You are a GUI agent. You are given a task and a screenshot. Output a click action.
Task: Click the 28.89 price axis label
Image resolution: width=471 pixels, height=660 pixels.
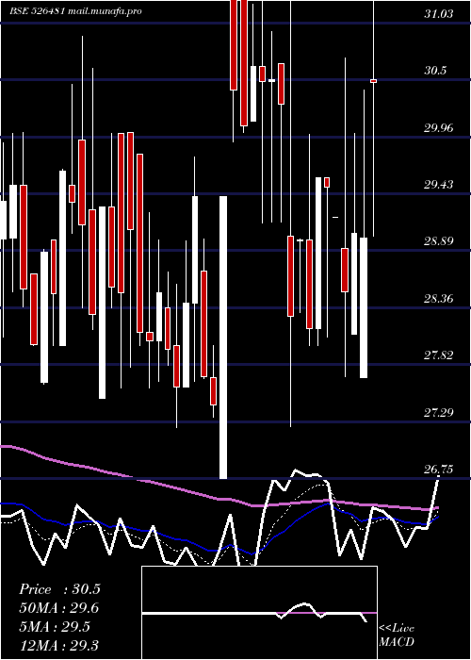[439, 241]
